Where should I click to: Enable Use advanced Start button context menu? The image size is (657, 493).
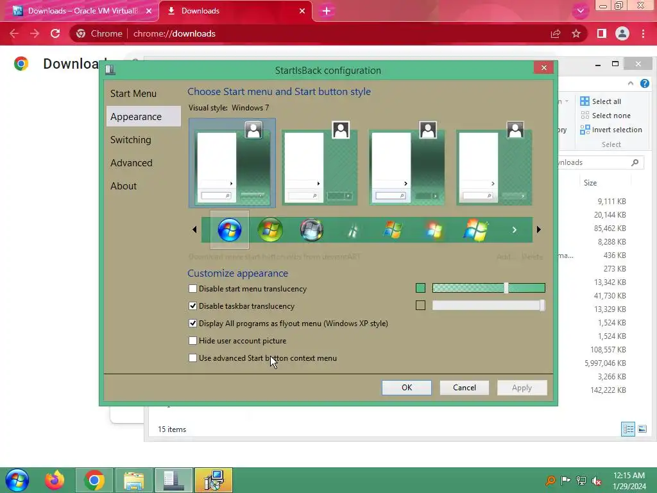[x=192, y=358]
